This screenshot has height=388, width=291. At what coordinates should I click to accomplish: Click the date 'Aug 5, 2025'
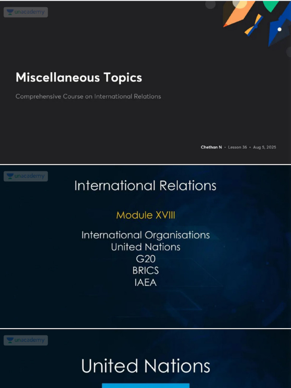[x=264, y=147]
